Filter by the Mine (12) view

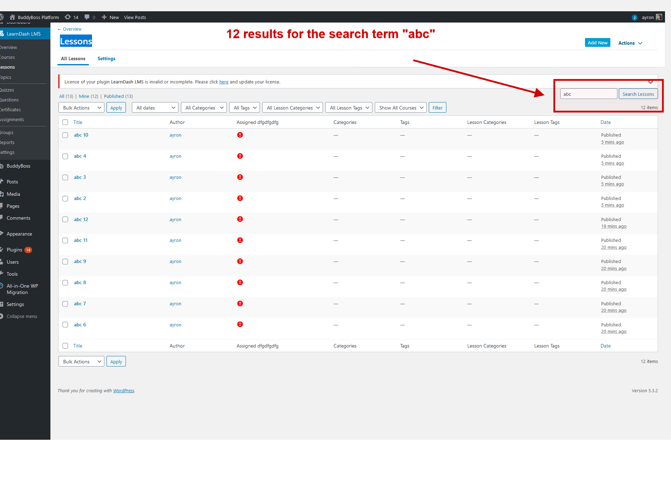[89, 96]
